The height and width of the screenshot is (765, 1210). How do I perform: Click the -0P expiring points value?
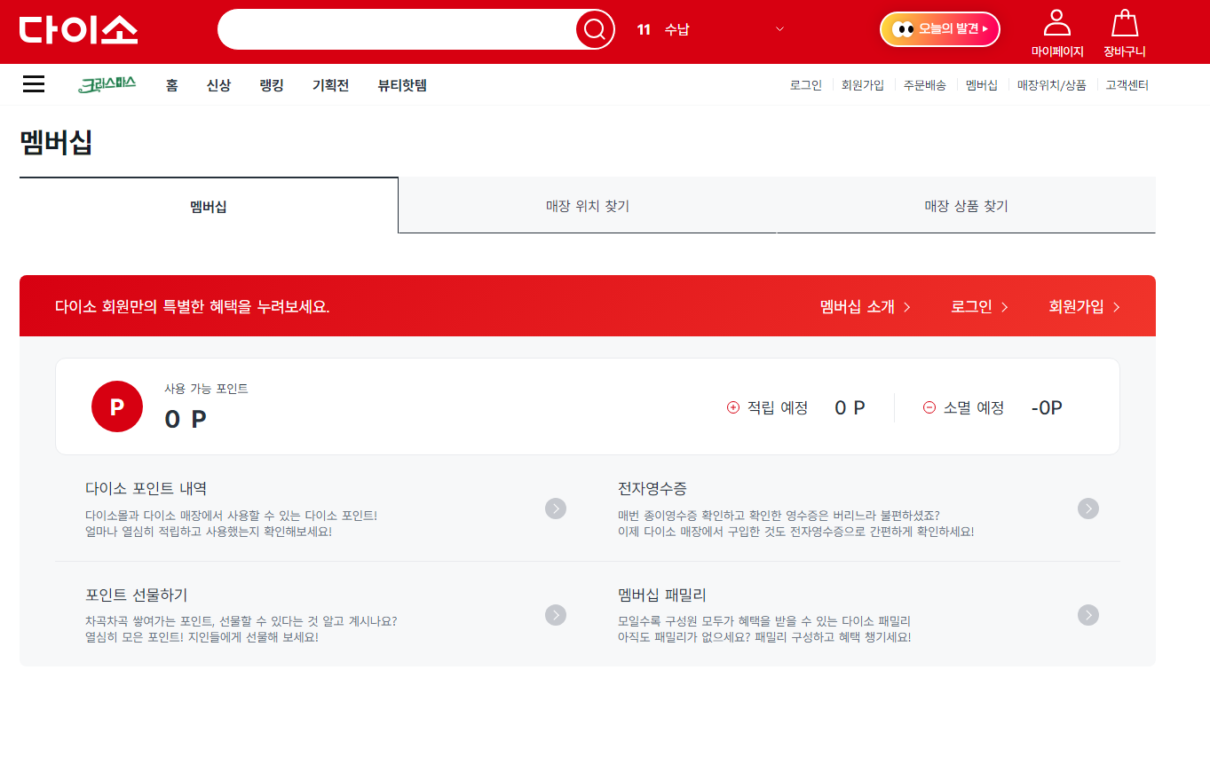point(1047,407)
